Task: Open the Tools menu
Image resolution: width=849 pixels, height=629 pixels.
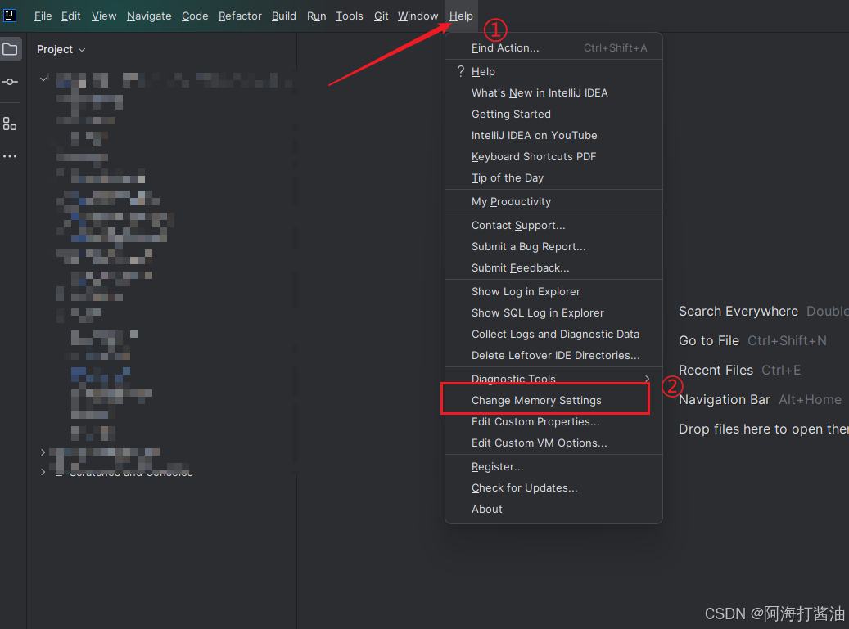Action: (350, 16)
